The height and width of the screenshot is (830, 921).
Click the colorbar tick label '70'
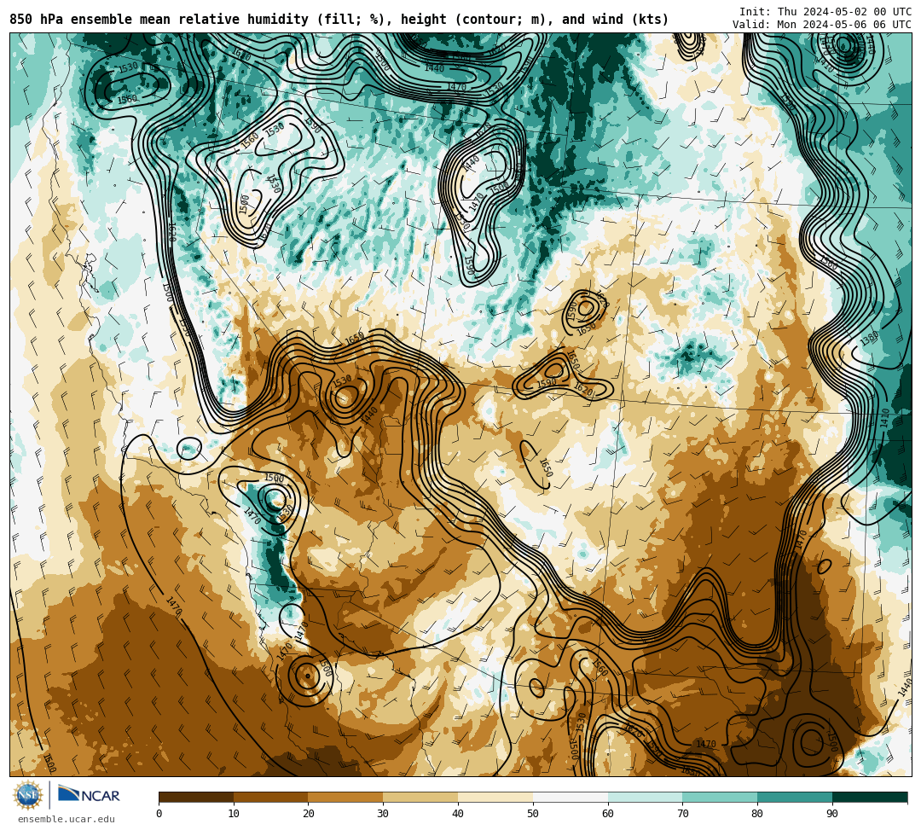pyautogui.click(x=682, y=814)
